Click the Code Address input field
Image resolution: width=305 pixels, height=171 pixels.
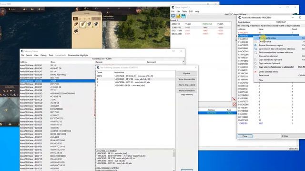point(278,22)
